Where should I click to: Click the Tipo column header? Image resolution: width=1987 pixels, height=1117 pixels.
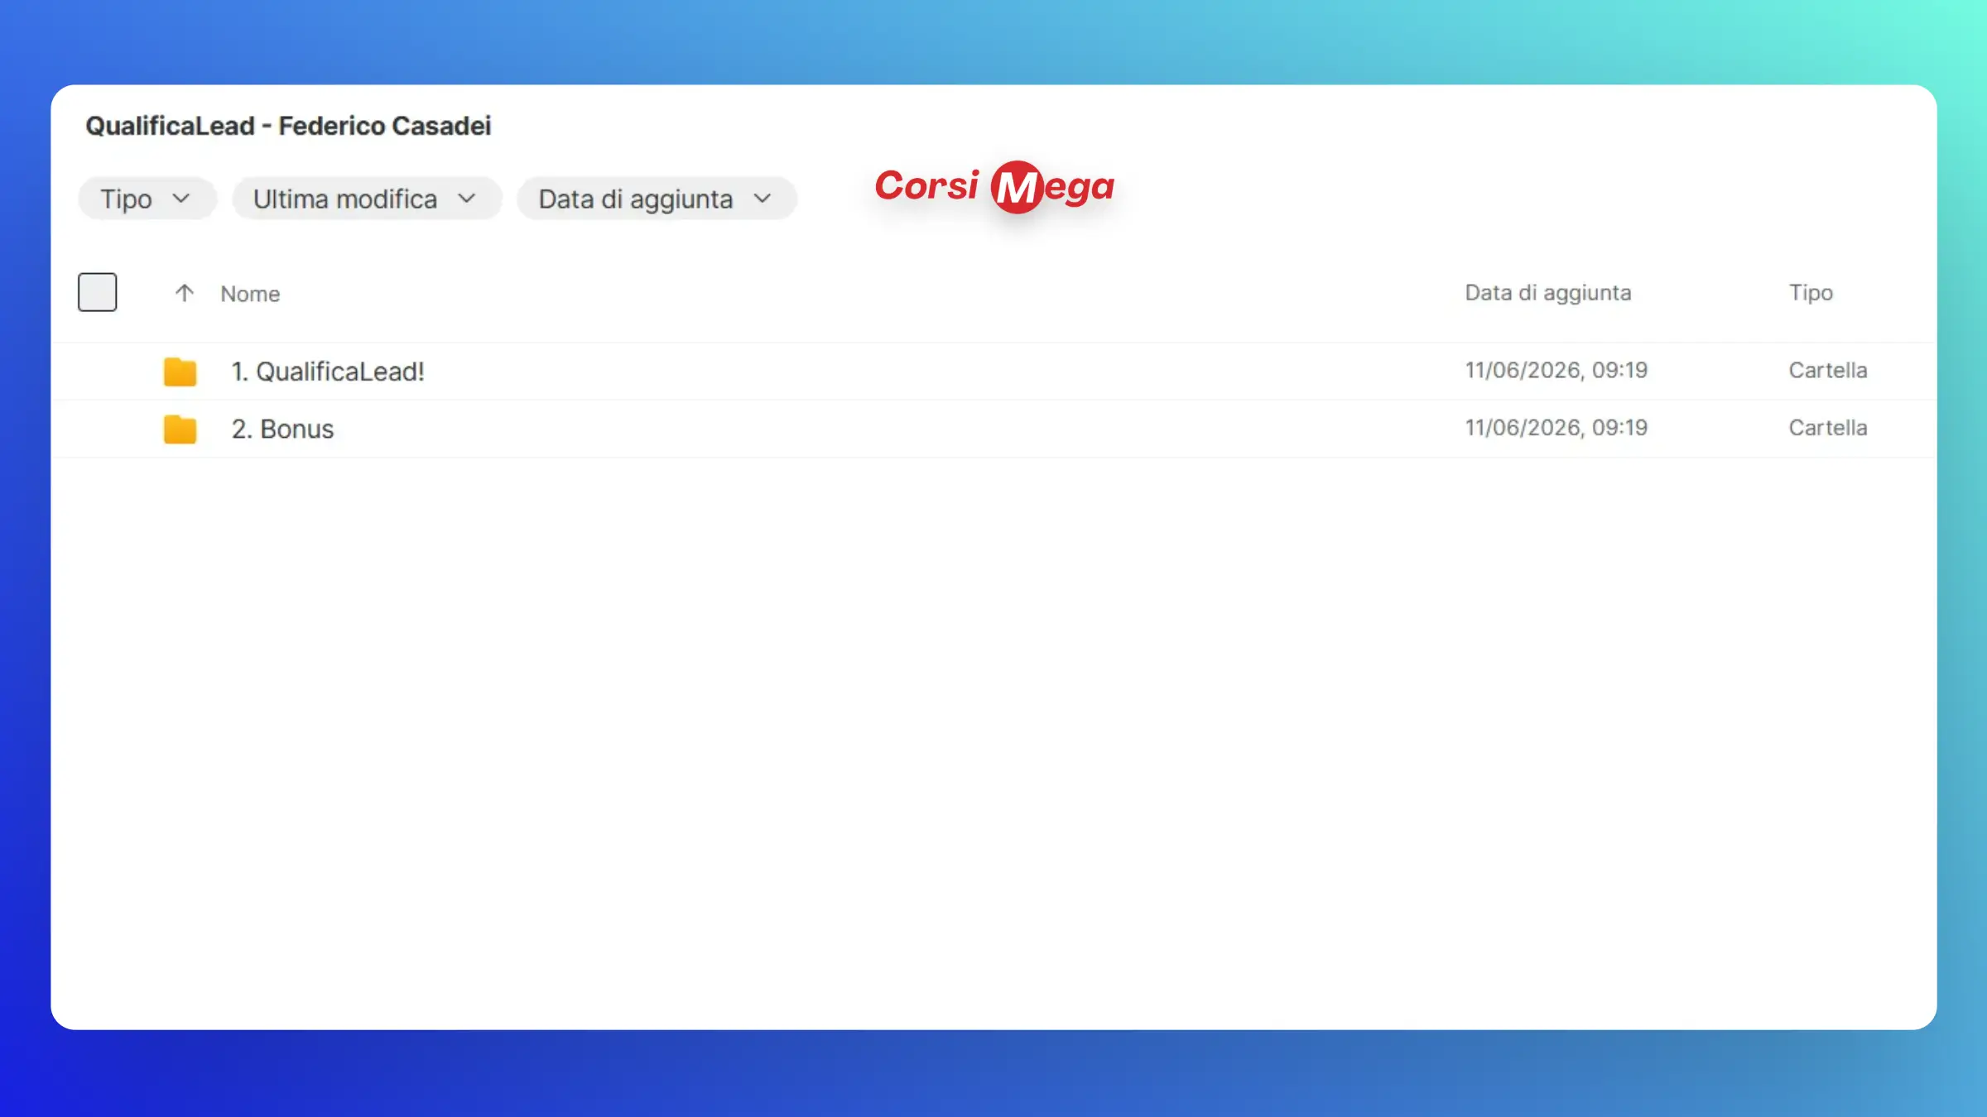(1811, 293)
